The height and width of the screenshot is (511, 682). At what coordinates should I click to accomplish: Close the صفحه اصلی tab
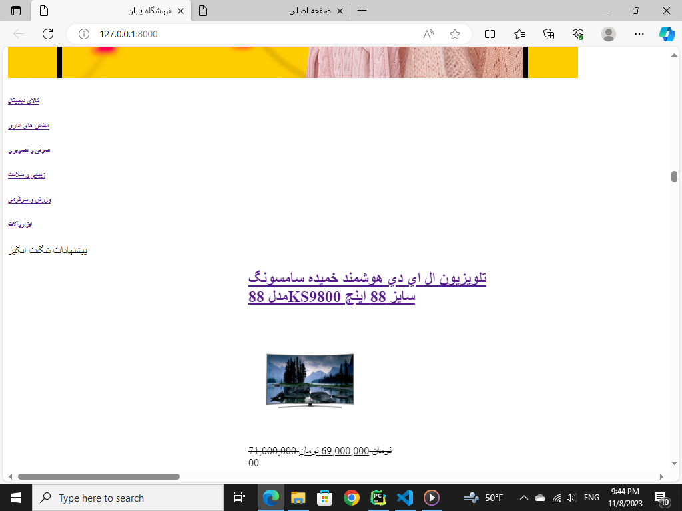[340, 11]
